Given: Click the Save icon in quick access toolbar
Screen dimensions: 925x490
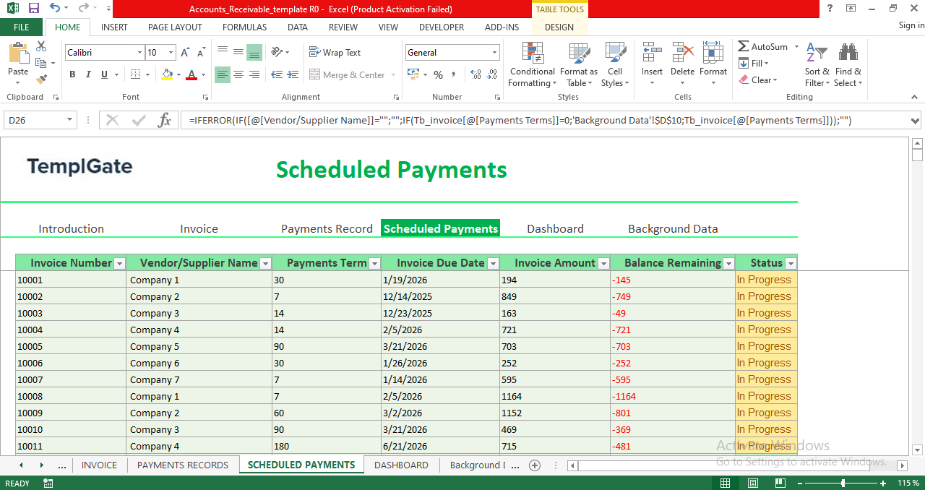Looking at the screenshot, I should (x=33, y=9).
